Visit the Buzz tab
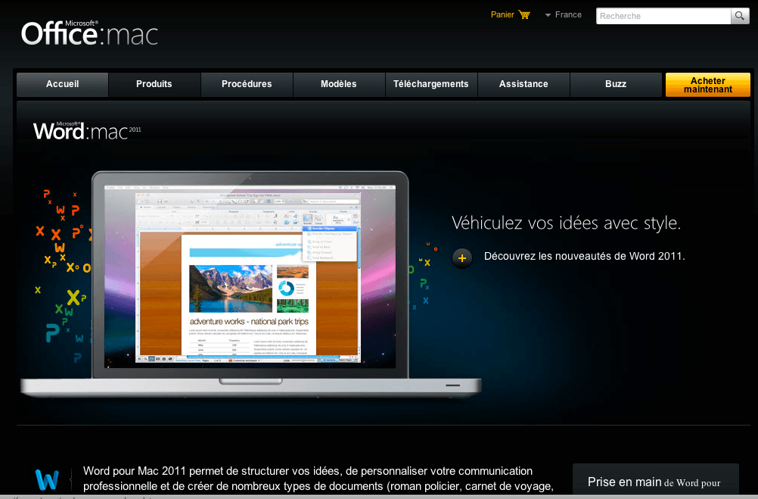Viewport: 758px width, 499px height. pos(616,84)
